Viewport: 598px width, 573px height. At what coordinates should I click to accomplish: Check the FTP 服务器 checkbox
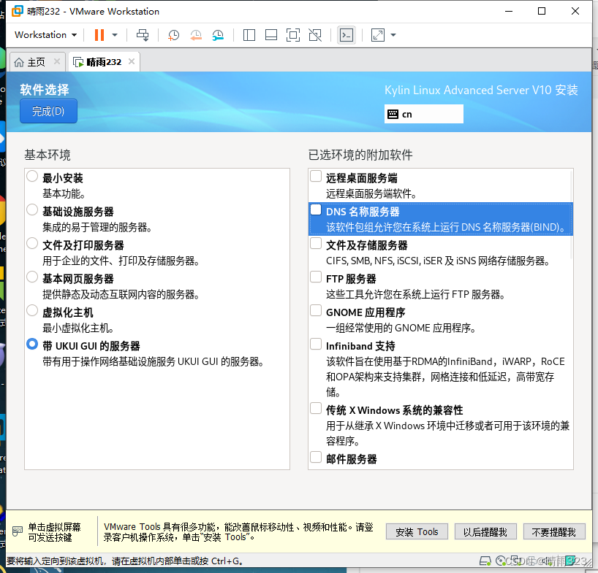[316, 277]
